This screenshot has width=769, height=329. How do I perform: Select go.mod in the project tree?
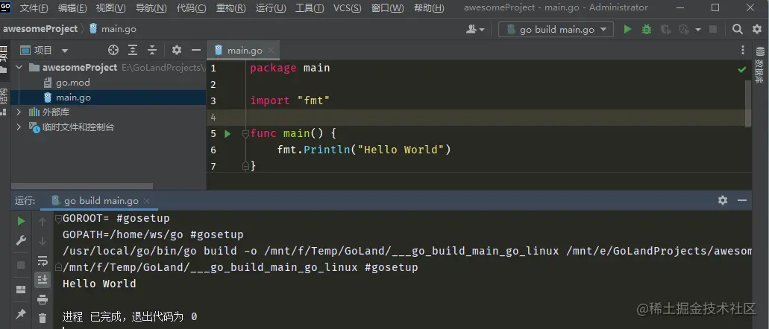[72, 82]
